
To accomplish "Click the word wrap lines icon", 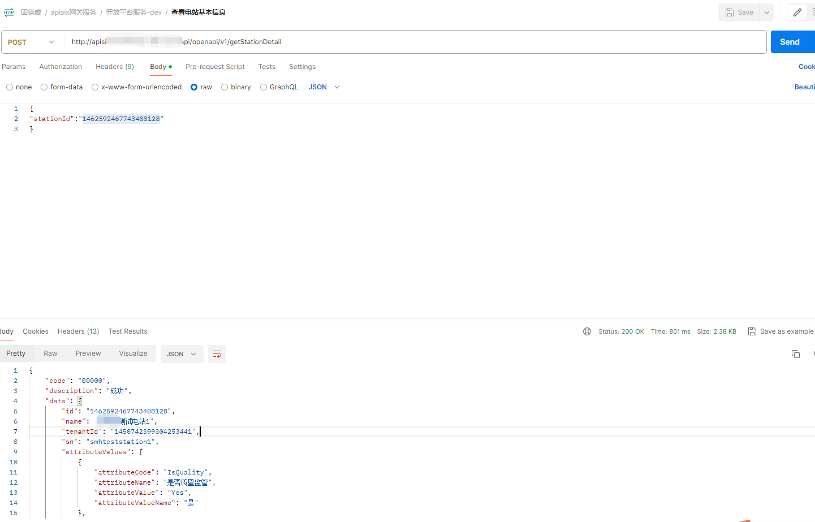I will click(217, 354).
